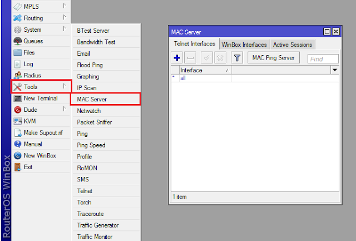
Task: Open Telnet from the Tools submenu
Action: click(x=106, y=191)
